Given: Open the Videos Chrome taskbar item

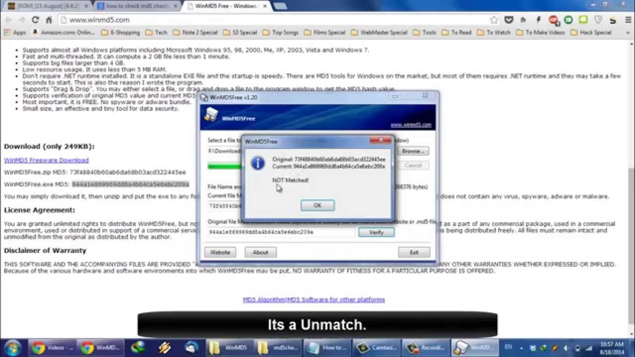Looking at the screenshot, I should click(52, 348).
